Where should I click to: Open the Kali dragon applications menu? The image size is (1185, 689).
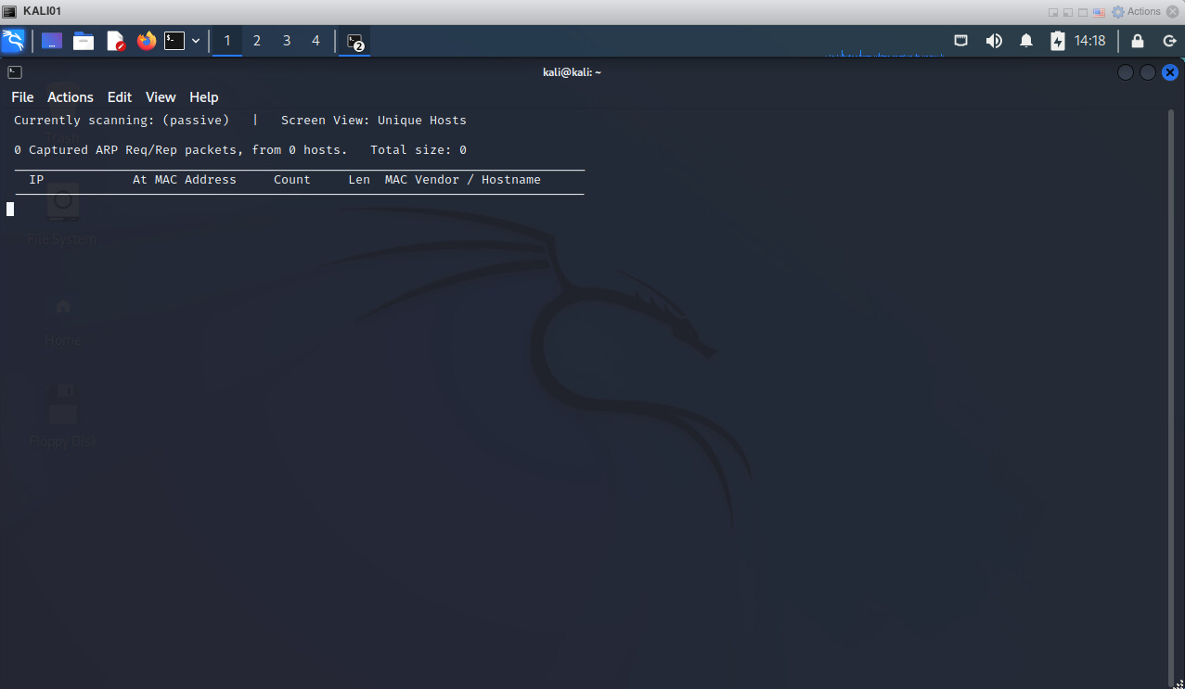(x=13, y=41)
